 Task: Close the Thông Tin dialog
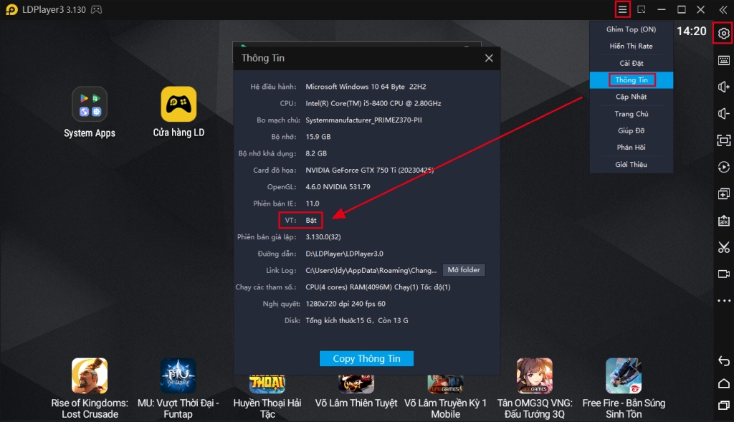pos(489,58)
